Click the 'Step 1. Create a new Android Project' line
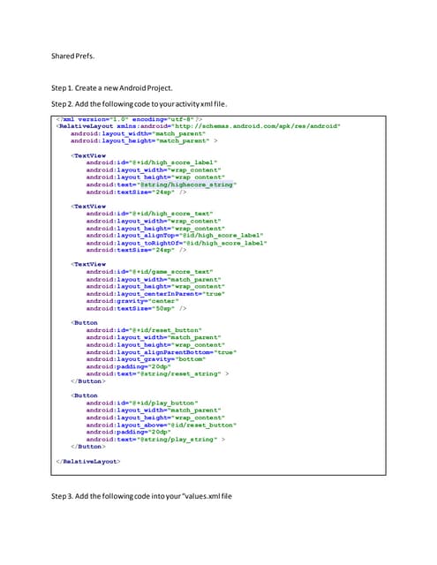This screenshot has height=565, width=437. click(112, 88)
